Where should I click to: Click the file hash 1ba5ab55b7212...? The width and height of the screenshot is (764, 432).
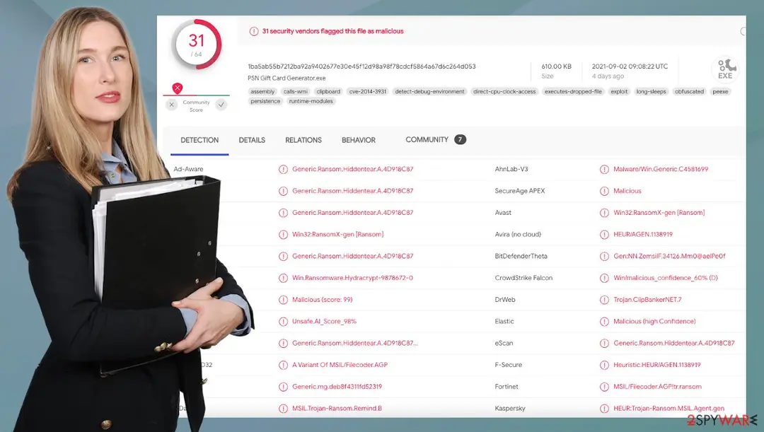click(x=361, y=66)
